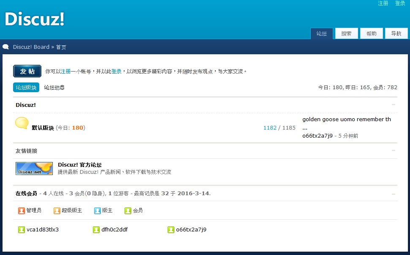Click the 最高记录是 32 于 2016-3-14 text
410x255 pixels.
[172, 193]
